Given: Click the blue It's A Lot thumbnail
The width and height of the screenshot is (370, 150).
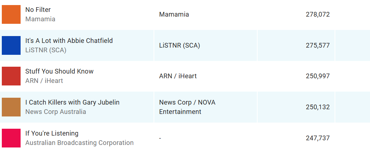Looking at the screenshot, I should coord(11,45).
